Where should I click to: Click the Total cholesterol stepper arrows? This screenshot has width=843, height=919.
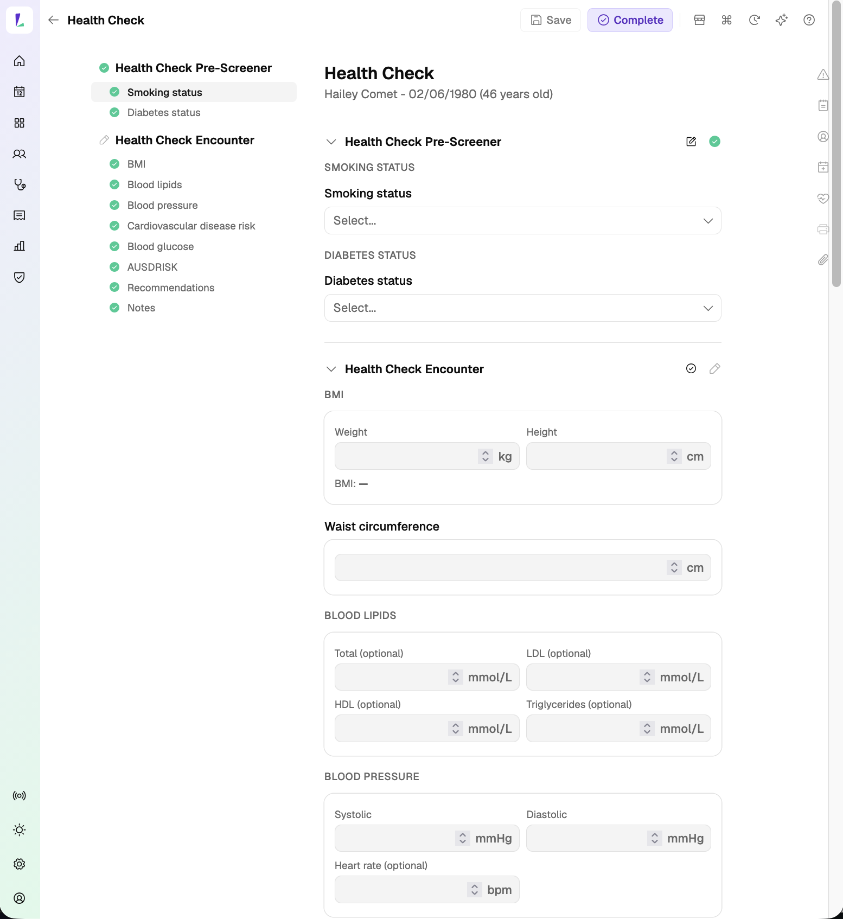[456, 677]
